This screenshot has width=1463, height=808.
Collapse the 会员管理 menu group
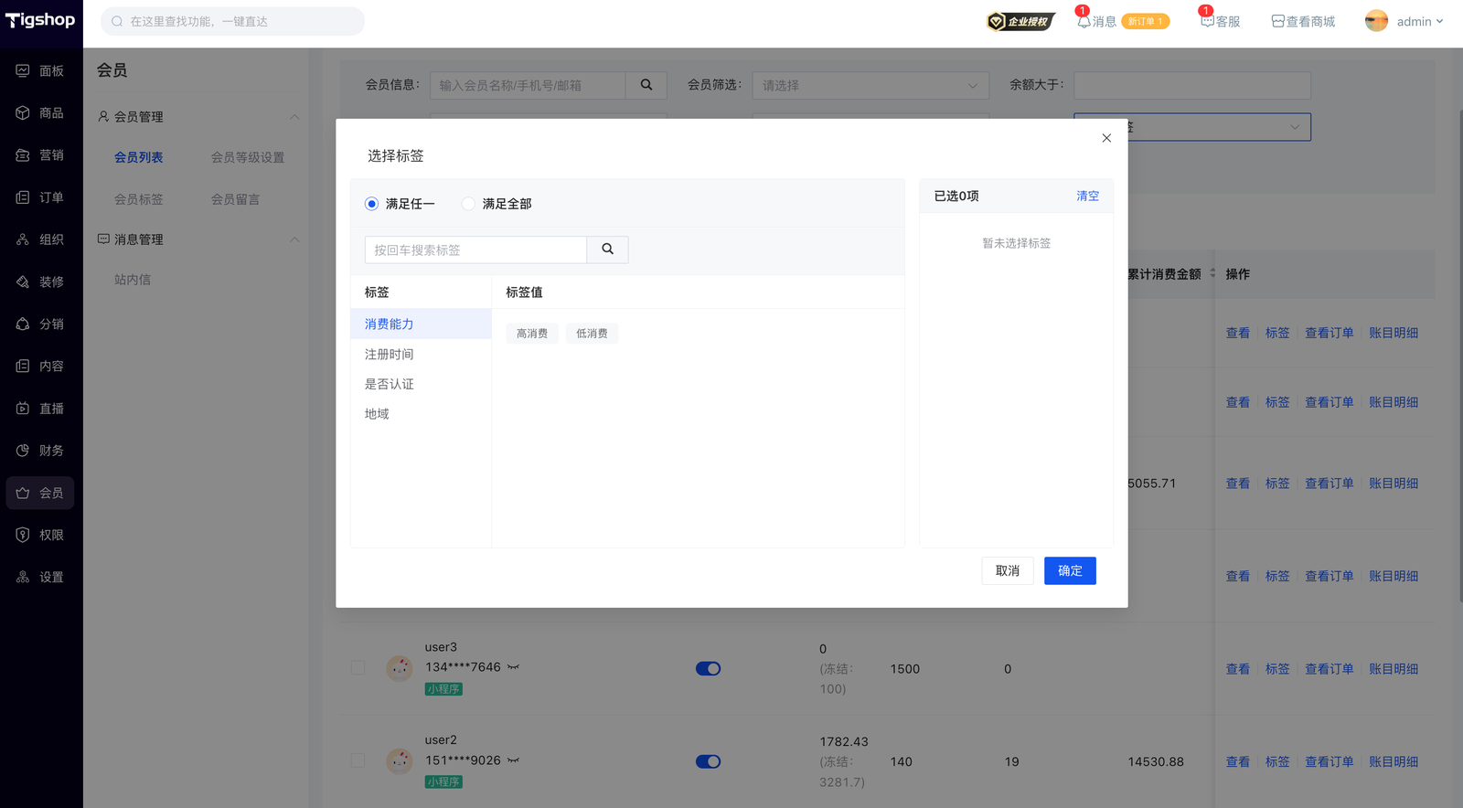[294, 117]
